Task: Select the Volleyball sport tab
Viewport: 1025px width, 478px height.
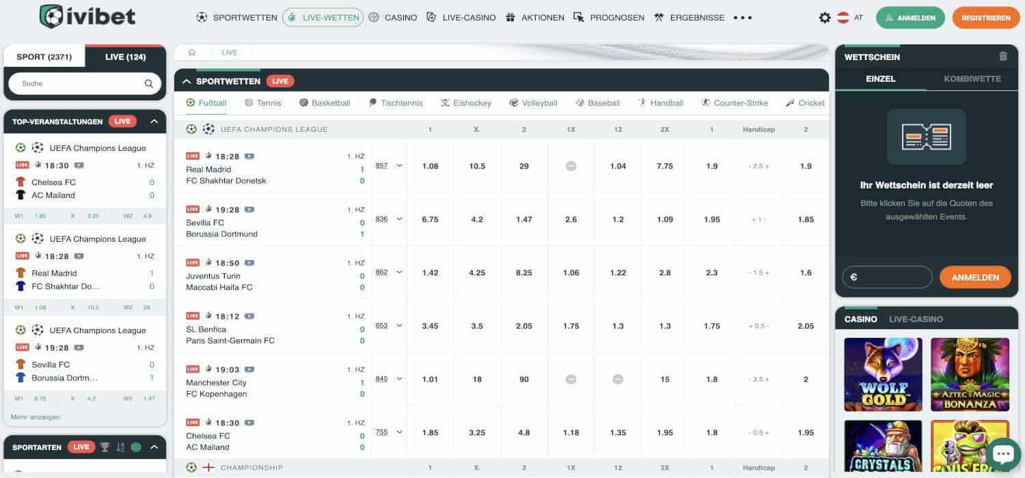Action: click(x=534, y=103)
